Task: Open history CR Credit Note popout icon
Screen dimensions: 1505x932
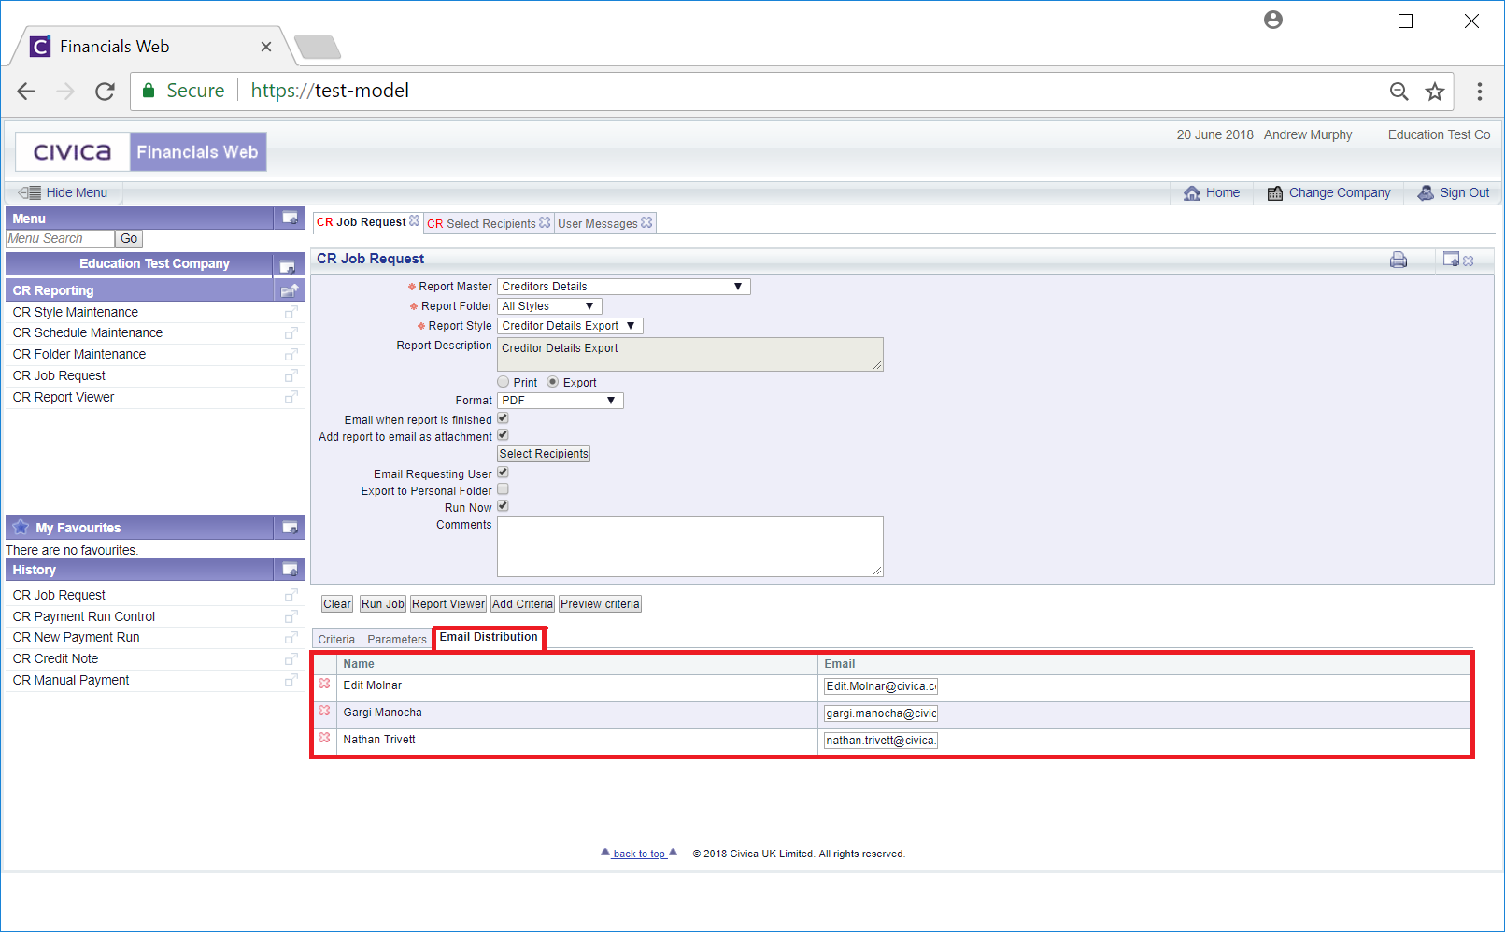Action: click(291, 659)
